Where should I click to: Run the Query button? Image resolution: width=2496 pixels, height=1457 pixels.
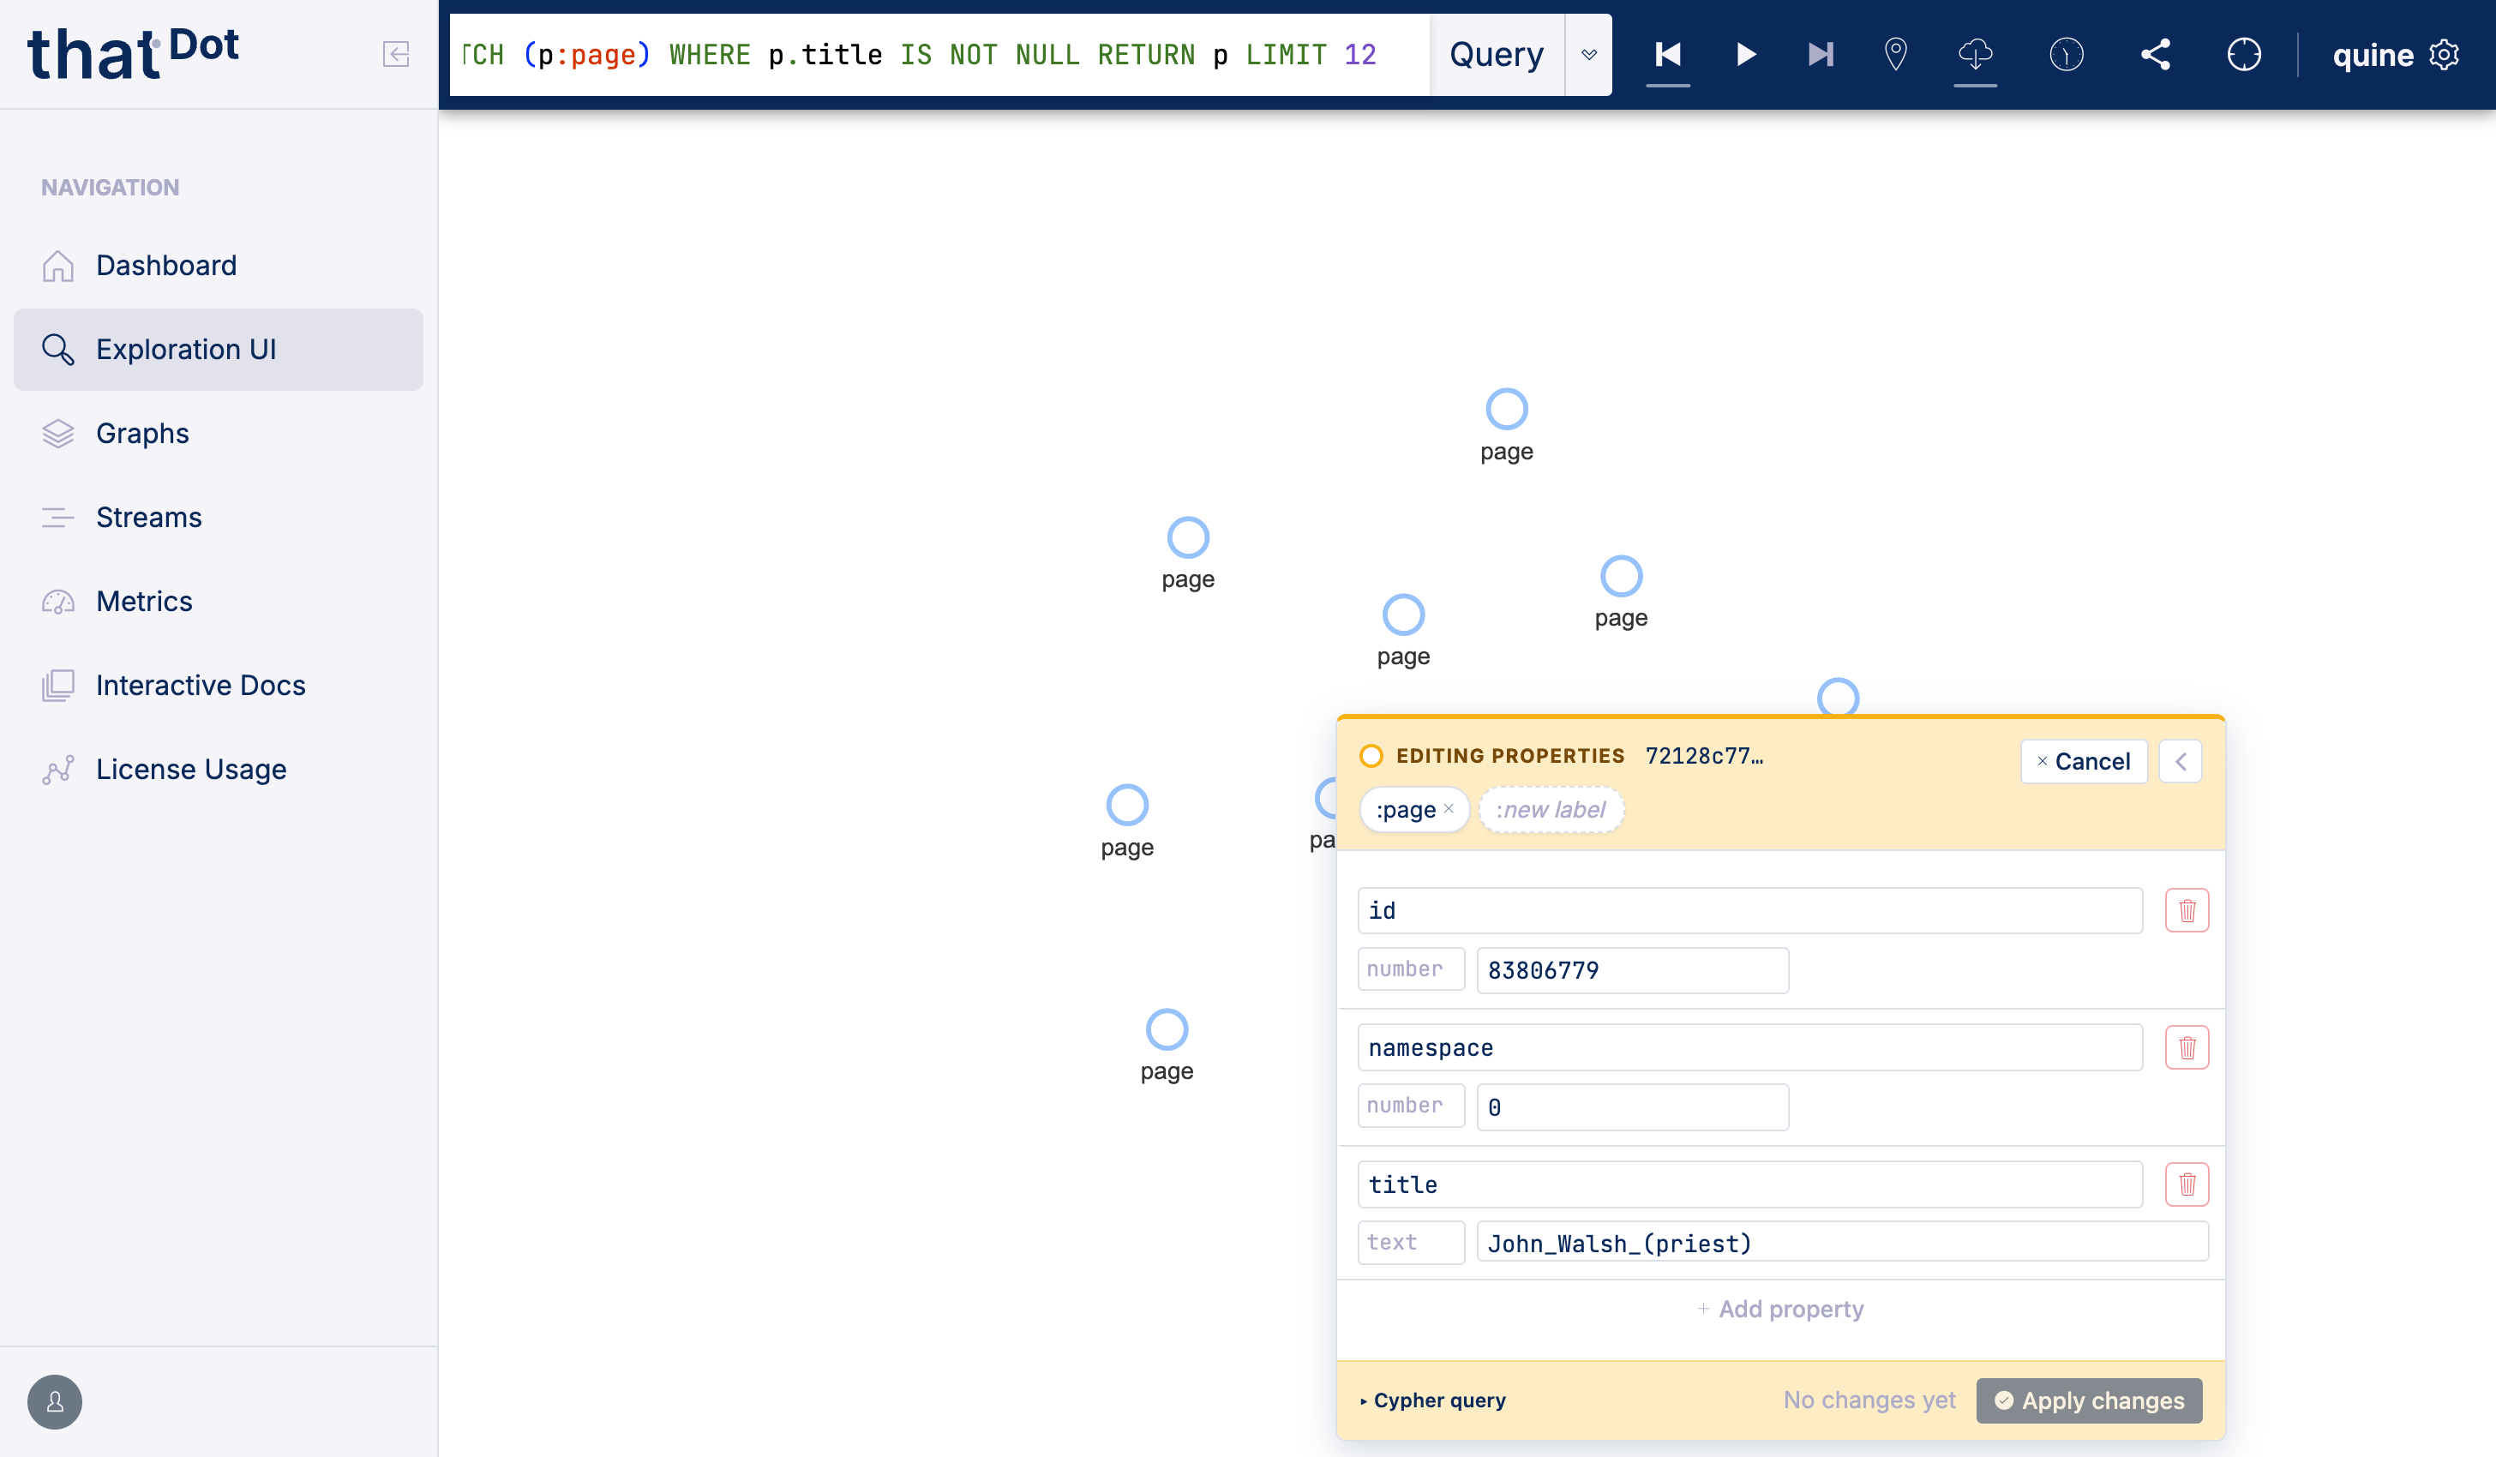pos(1496,55)
